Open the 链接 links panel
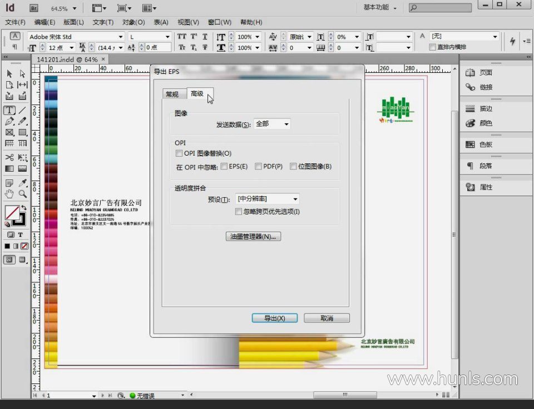Screen dimensions: 534x409 click(485, 87)
